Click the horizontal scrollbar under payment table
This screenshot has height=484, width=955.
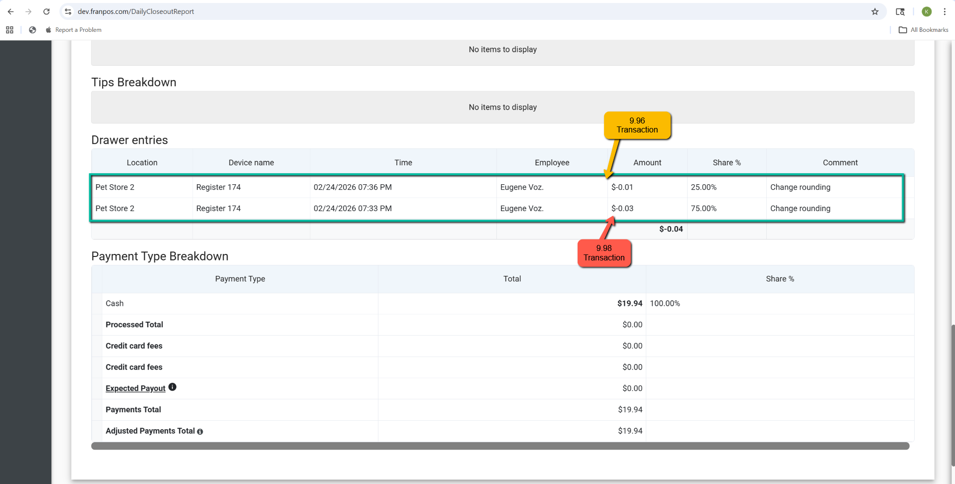(x=500, y=446)
